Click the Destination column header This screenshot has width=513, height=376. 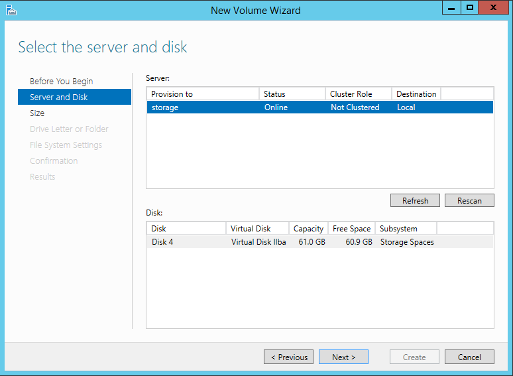pyautogui.click(x=416, y=94)
